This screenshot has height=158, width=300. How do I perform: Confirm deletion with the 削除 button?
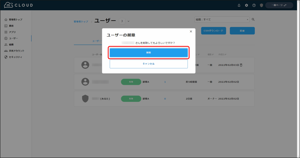click(149, 53)
